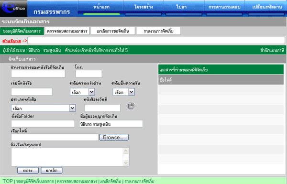The width and height of the screenshot is (287, 184).
Task: Click footer link รายงานการจัดเก็บ
Action: [x=139, y=181]
